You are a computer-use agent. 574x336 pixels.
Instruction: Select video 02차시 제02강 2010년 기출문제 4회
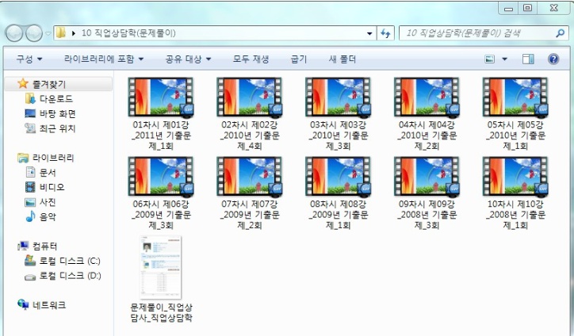click(x=250, y=114)
